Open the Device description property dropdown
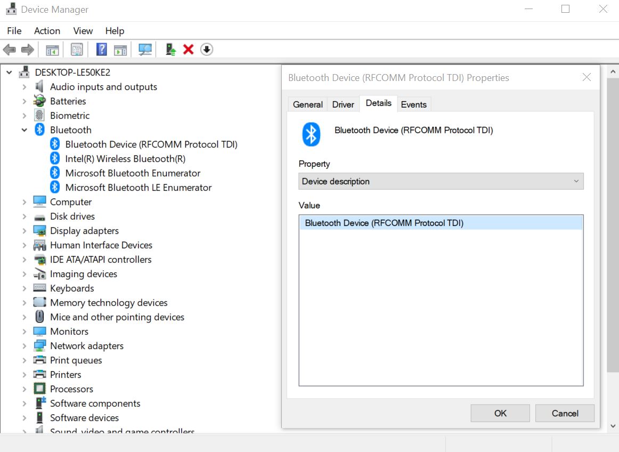The image size is (619, 452). 576,181
